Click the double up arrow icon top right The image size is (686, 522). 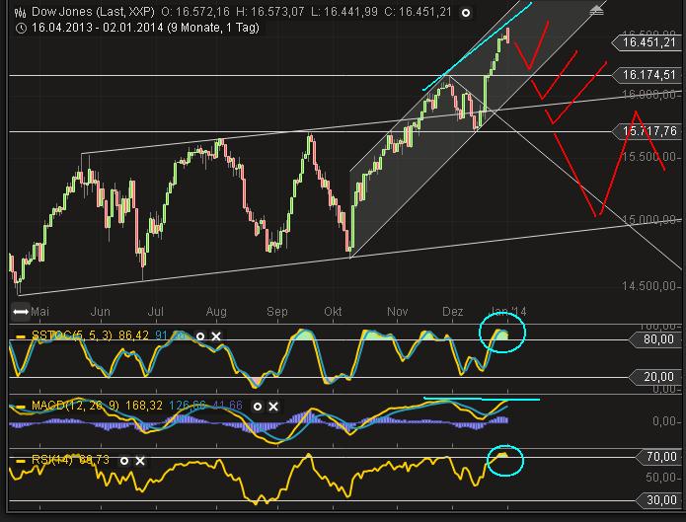596,11
